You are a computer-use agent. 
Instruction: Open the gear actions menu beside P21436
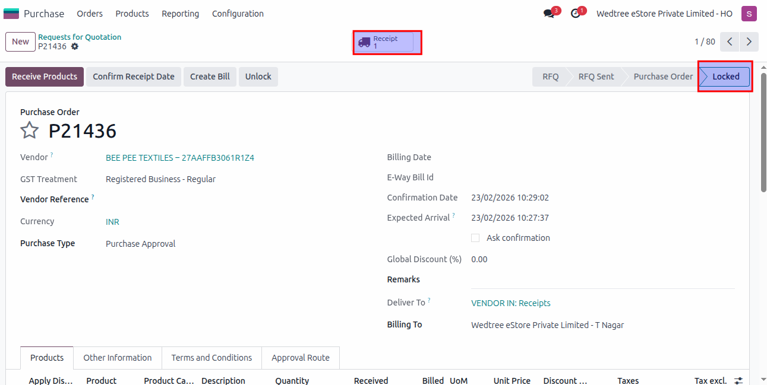tap(75, 46)
